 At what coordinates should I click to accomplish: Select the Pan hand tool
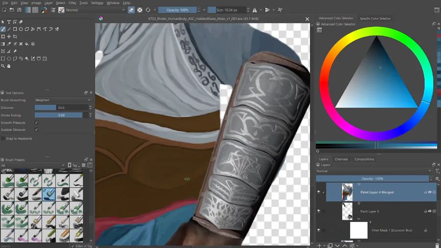tap(9, 66)
